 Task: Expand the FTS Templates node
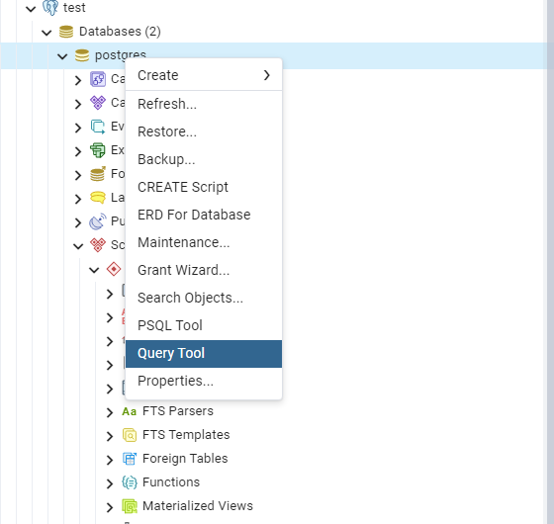[x=110, y=436]
